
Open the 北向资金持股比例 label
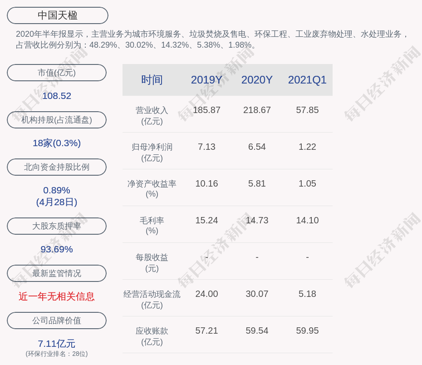57,167
